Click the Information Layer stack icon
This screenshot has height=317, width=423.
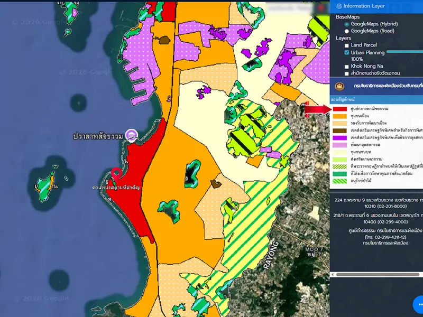pos(338,6)
